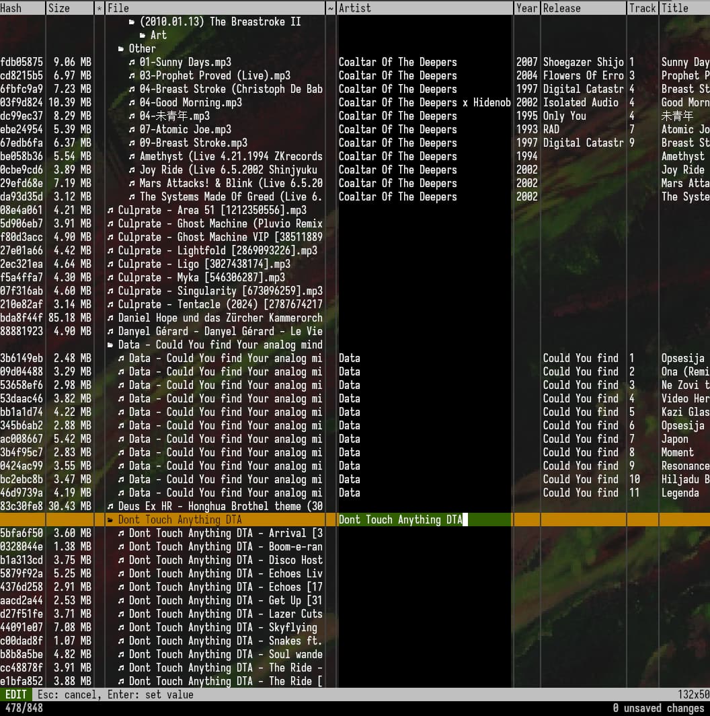Click the music note icon of 01-Sunny Days.mp3
The image size is (710, 716).
point(132,62)
